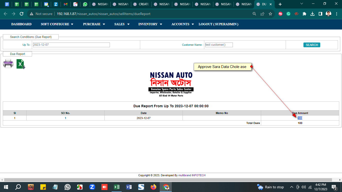Expand the SALES menu
Image resolution: width=342 pixels, height=192 pixels.
122,24
